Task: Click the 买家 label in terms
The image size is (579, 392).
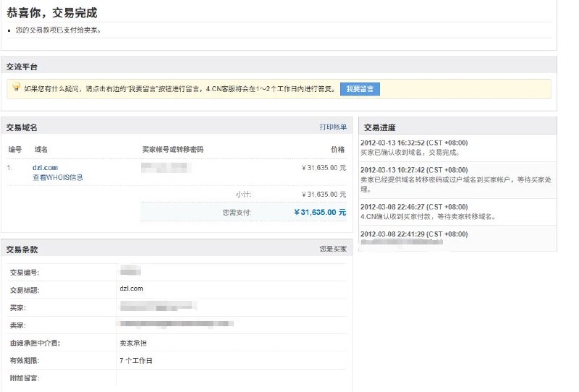Action: pos(17,308)
